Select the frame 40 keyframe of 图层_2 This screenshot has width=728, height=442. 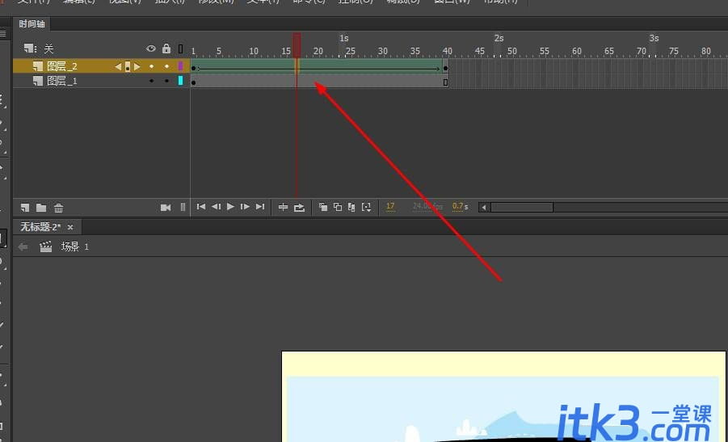[445, 68]
